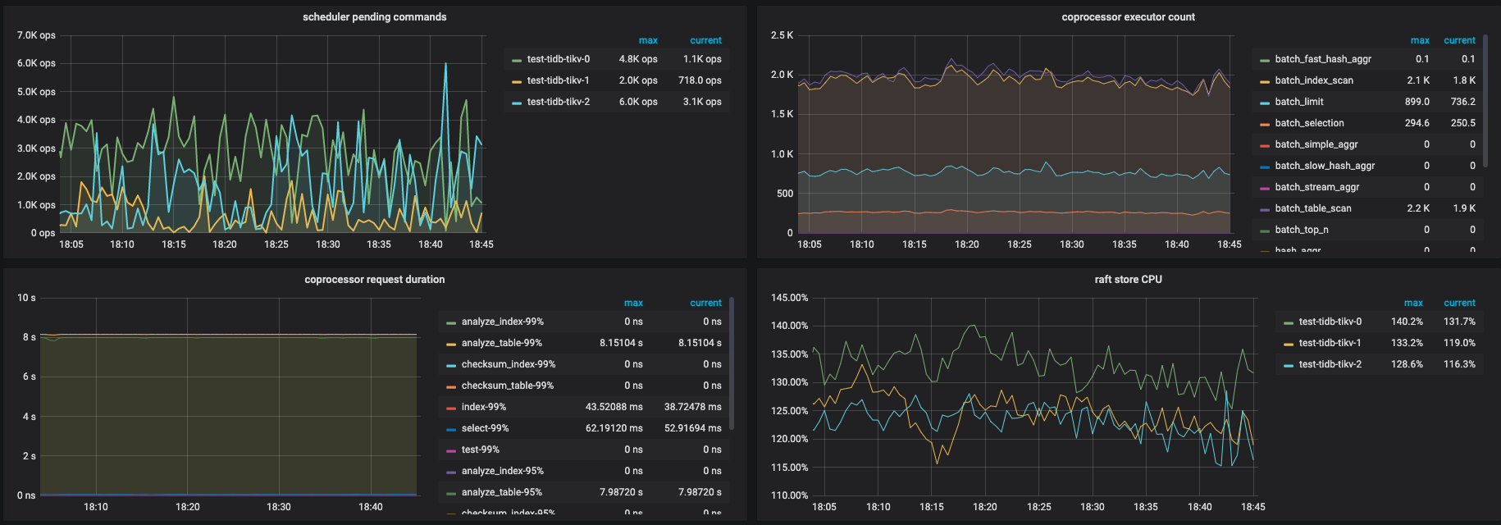
Task: Click test-tidb-tikv-2 color icon in scheduler pending commands
Action: [516, 103]
